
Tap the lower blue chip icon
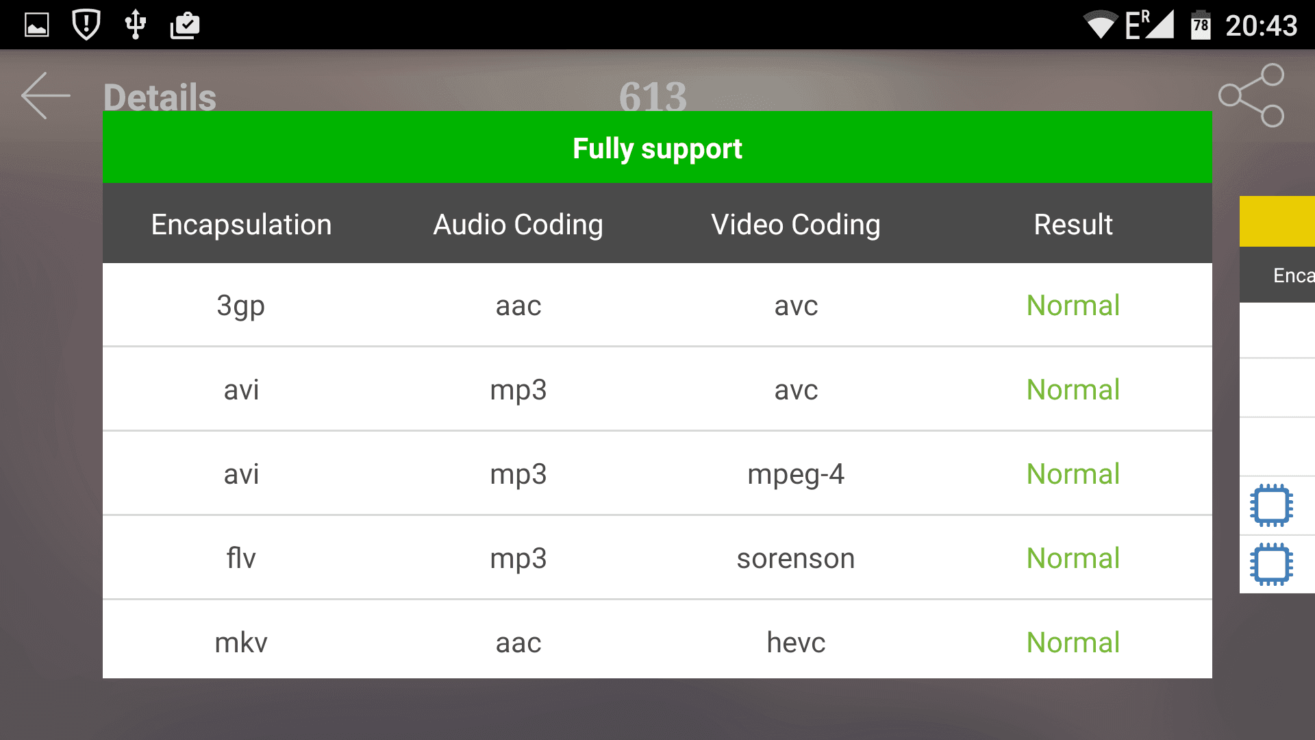coord(1271,565)
